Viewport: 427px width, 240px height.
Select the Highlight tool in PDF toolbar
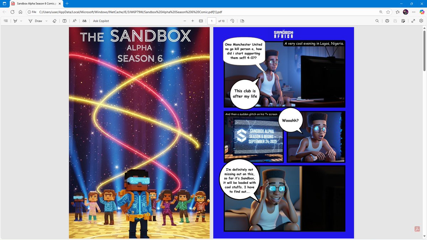click(15, 21)
